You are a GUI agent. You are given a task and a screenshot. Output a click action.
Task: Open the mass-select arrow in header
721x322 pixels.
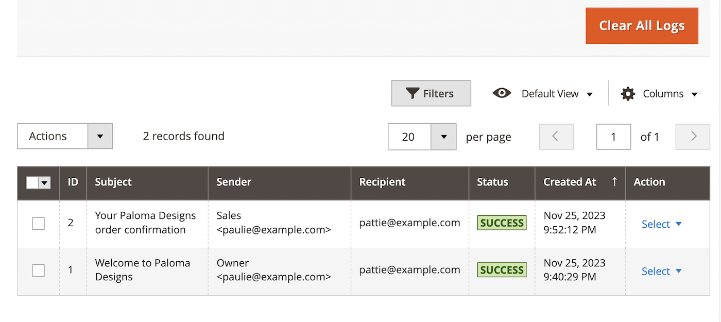[44, 183]
